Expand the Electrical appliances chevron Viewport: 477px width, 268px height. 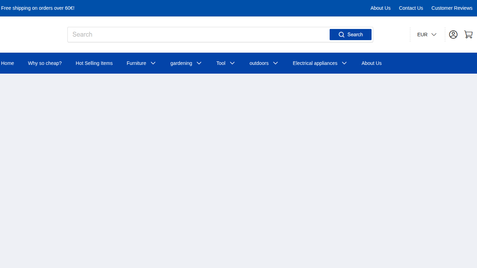[344, 63]
